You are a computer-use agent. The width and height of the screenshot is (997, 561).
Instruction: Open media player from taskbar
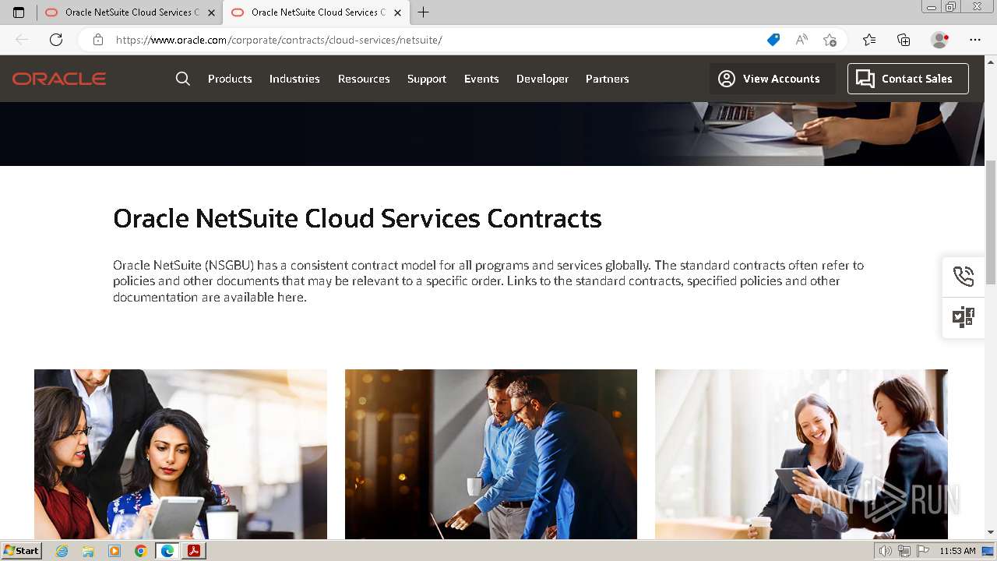[114, 551]
